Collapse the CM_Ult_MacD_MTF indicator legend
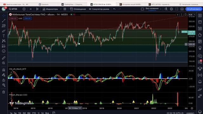Viewport: 203px width, 114px height. pos(11,72)
